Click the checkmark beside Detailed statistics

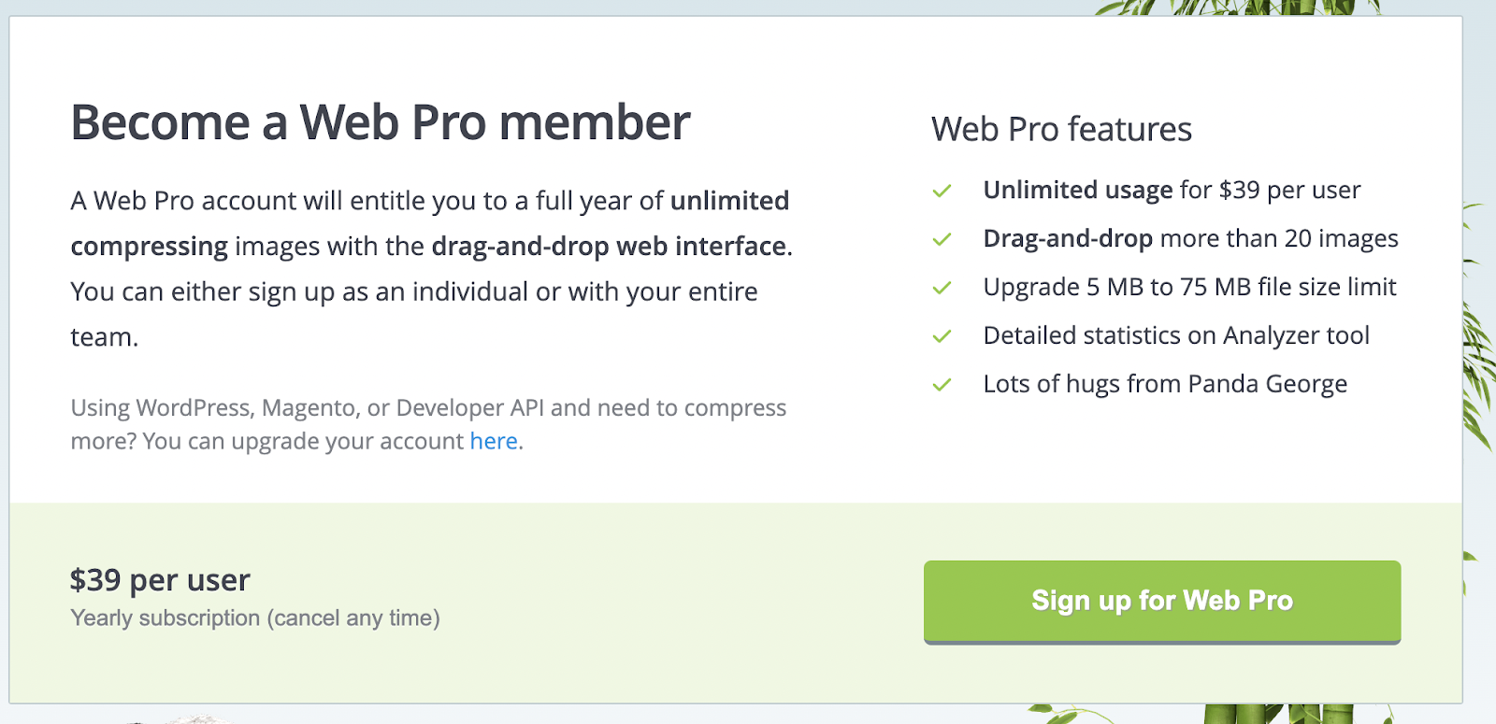(x=942, y=336)
